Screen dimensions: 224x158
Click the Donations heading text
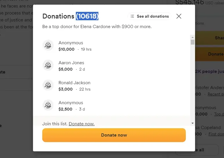tap(58, 16)
